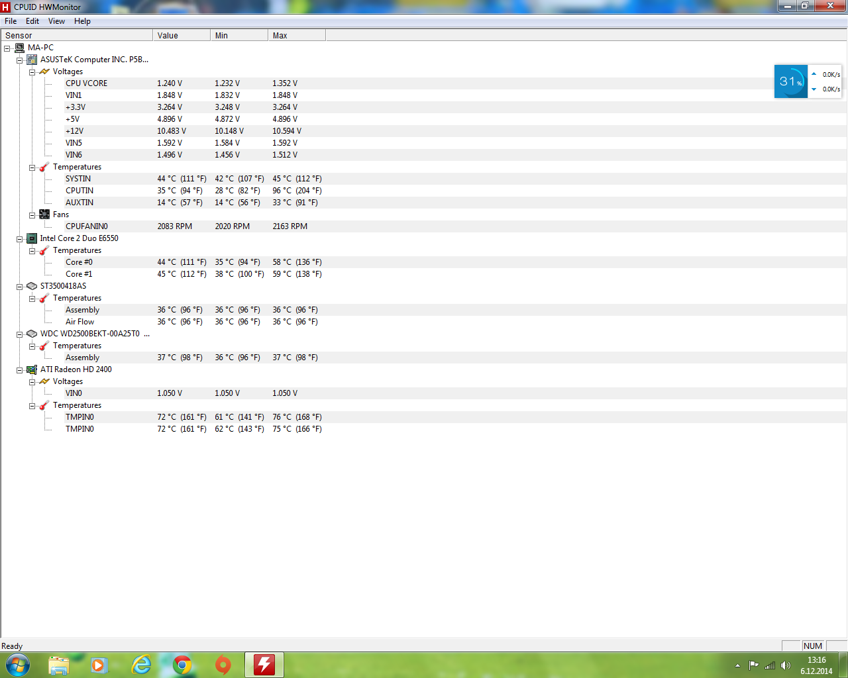The width and height of the screenshot is (848, 678).
Task: Click the Voltages icon under ATI Radeon
Action: tap(44, 381)
